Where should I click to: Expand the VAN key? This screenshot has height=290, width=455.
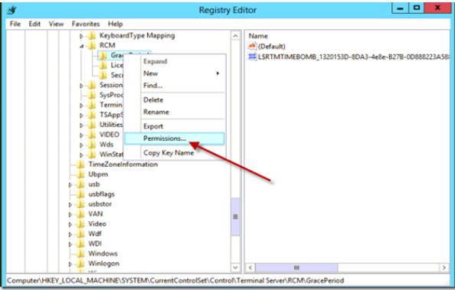coord(70,214)
